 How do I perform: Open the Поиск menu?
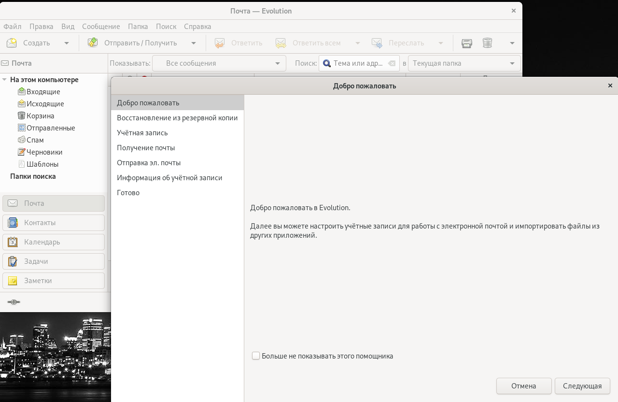coord(166,27)
